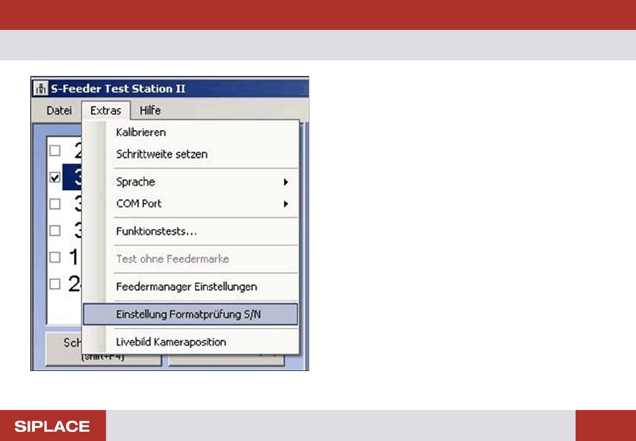Tick the checkbox above the row starting with 1
The image size is (636, 441).
tap(55, 230)
